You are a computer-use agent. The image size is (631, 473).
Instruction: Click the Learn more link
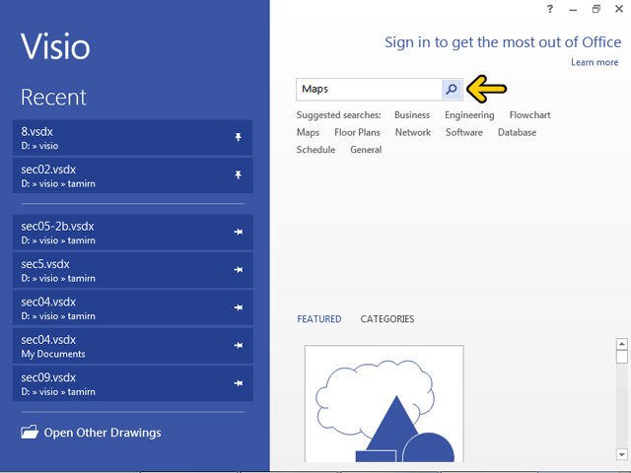[x=595, y=62]
